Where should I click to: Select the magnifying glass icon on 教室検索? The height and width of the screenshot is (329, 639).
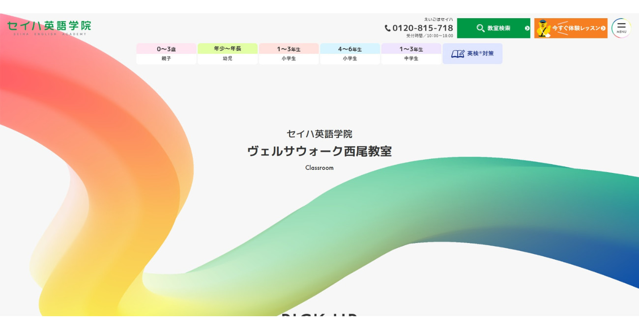(x=480, y=28)
